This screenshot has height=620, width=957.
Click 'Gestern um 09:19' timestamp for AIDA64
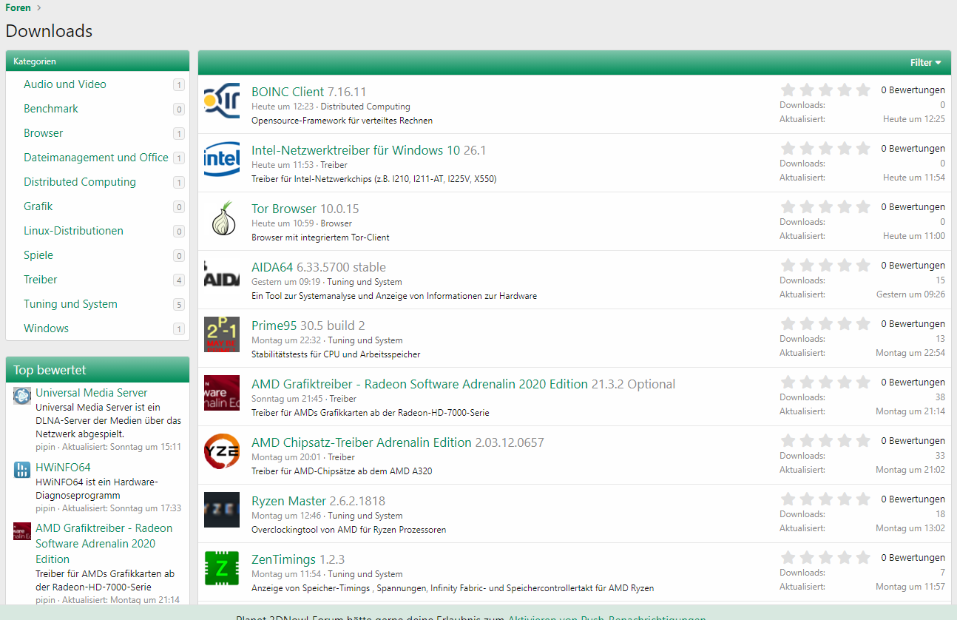pyautogui.click(x=286, y=282)
